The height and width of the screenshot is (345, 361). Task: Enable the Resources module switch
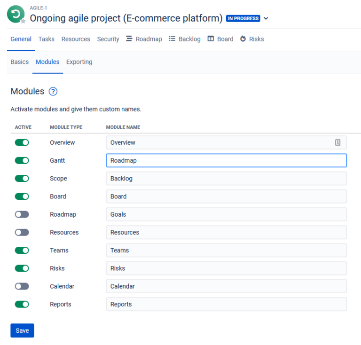[22, 232]
